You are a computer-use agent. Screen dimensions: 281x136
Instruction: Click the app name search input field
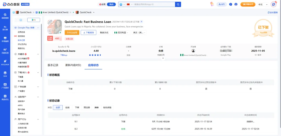pyautogui.click(x=154, y=4)
